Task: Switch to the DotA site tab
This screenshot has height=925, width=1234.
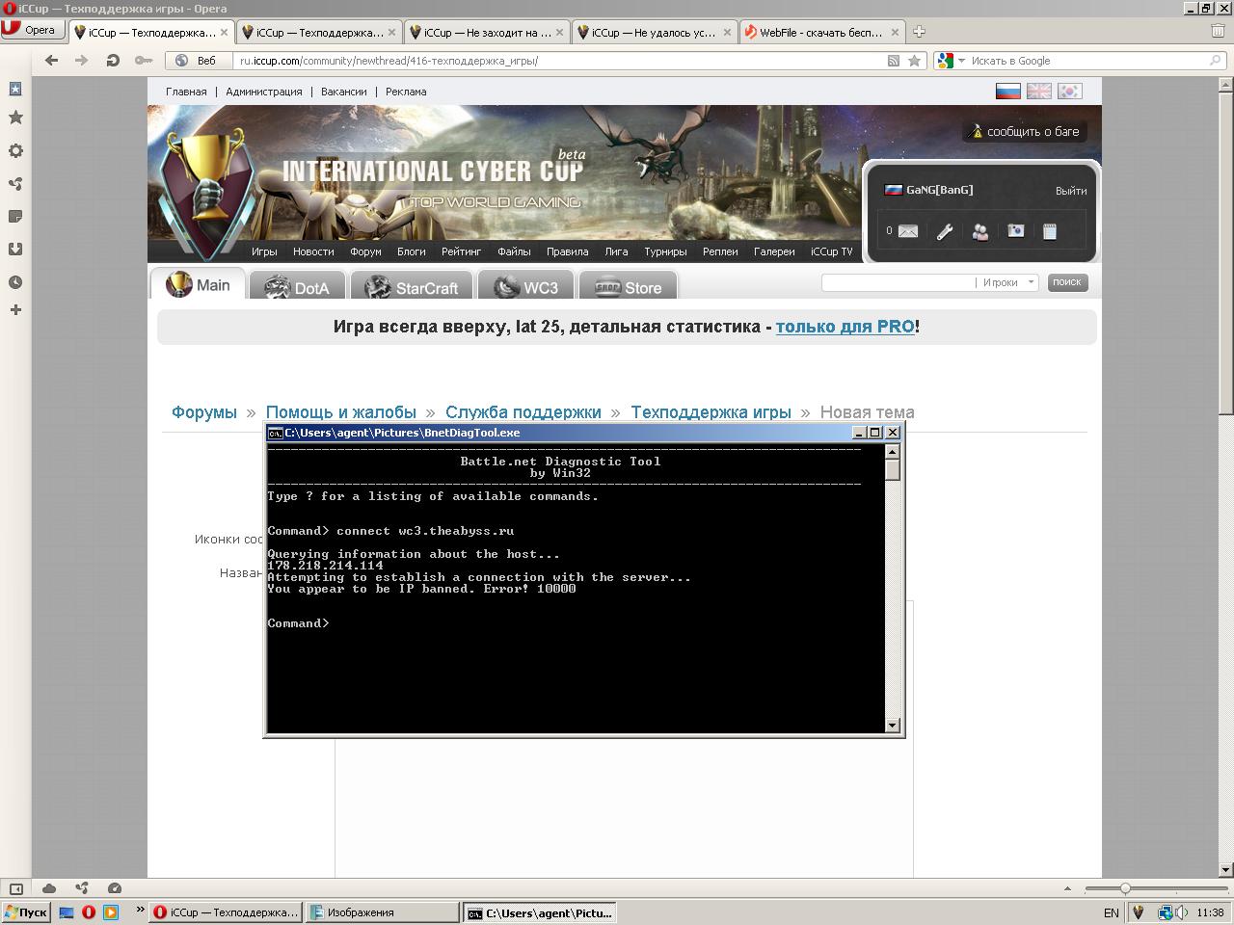Action: (297, 287)
